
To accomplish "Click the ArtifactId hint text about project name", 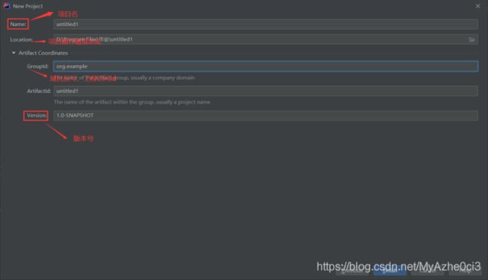I will pyautogui.click(x=132, y=102).
